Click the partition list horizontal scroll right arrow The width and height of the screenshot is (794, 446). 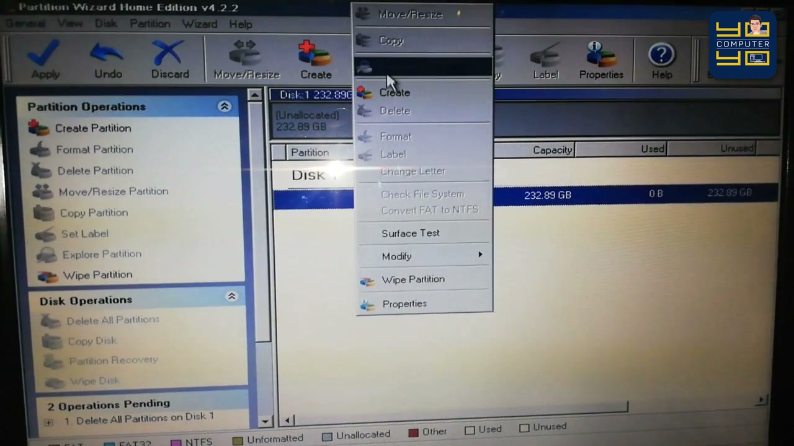click(761, 400)
